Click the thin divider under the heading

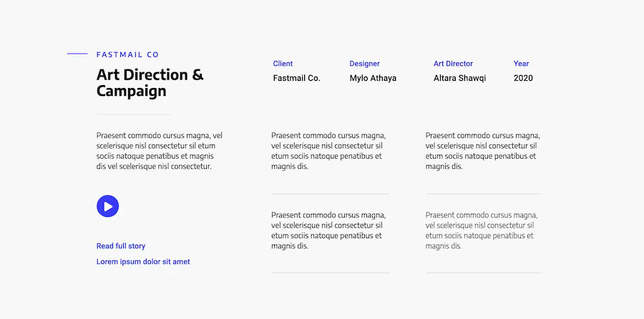(134, 114)
